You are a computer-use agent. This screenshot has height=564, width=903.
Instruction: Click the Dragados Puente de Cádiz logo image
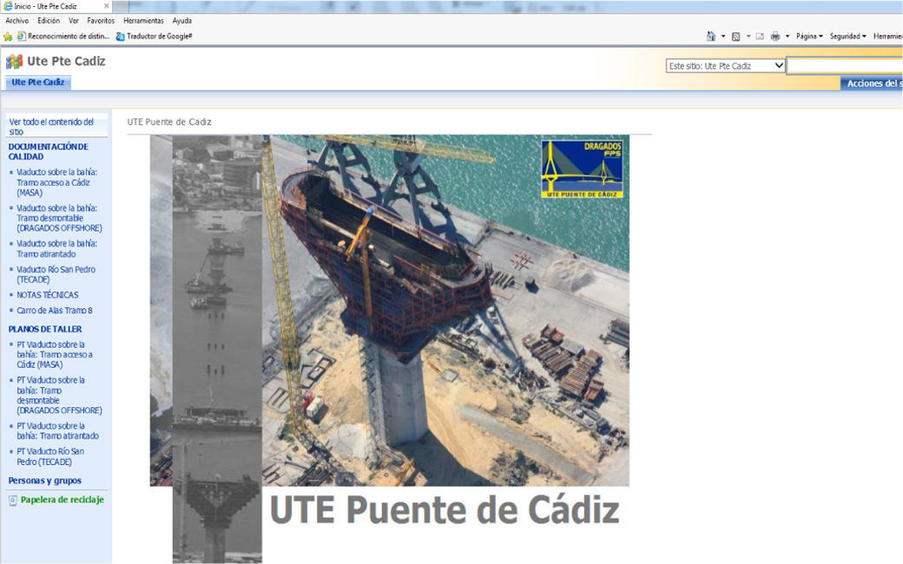(582, 169)
